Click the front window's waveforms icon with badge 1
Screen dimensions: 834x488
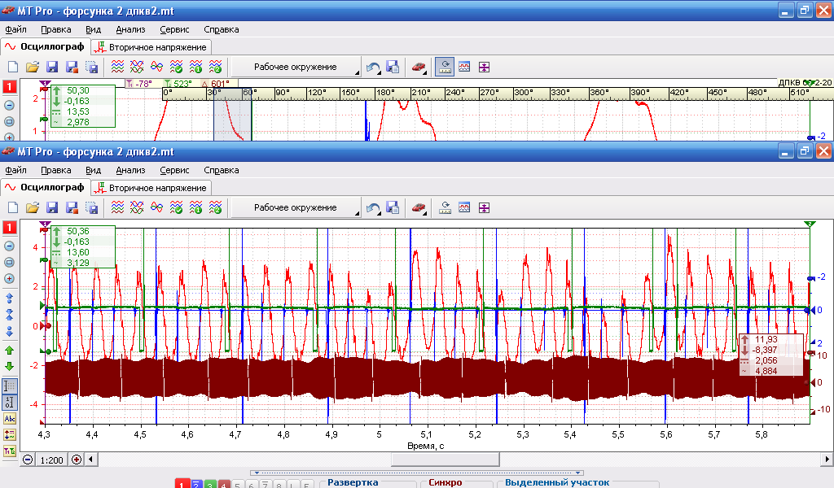coord(195,207)
